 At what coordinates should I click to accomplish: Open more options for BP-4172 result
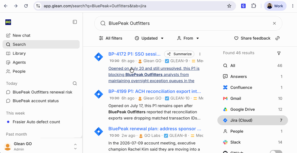[200, 54]
